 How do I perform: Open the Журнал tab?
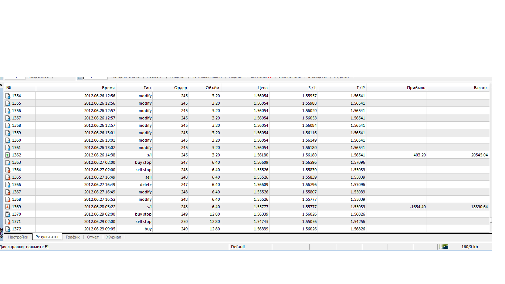(114, 237)
